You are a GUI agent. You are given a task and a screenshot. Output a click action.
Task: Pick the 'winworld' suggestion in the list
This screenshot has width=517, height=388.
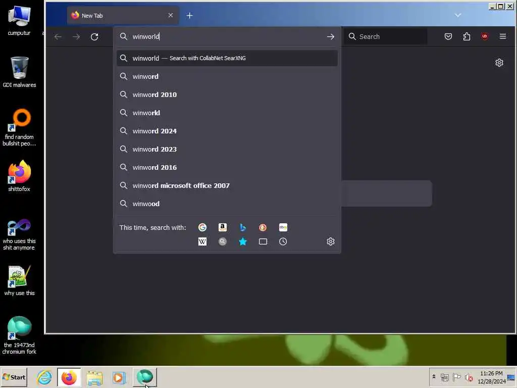[227, 113]
